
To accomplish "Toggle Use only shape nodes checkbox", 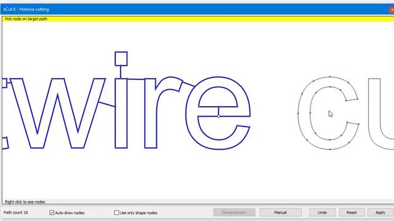I will pyautogui.click(x=116, y=212).
